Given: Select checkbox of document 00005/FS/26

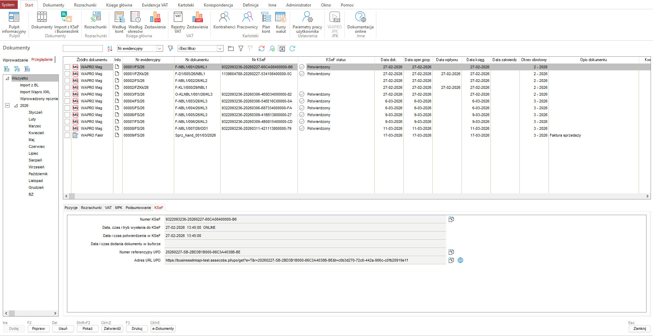Looking at the screenshot, I should pyautogui.click(x=67, y=108).
